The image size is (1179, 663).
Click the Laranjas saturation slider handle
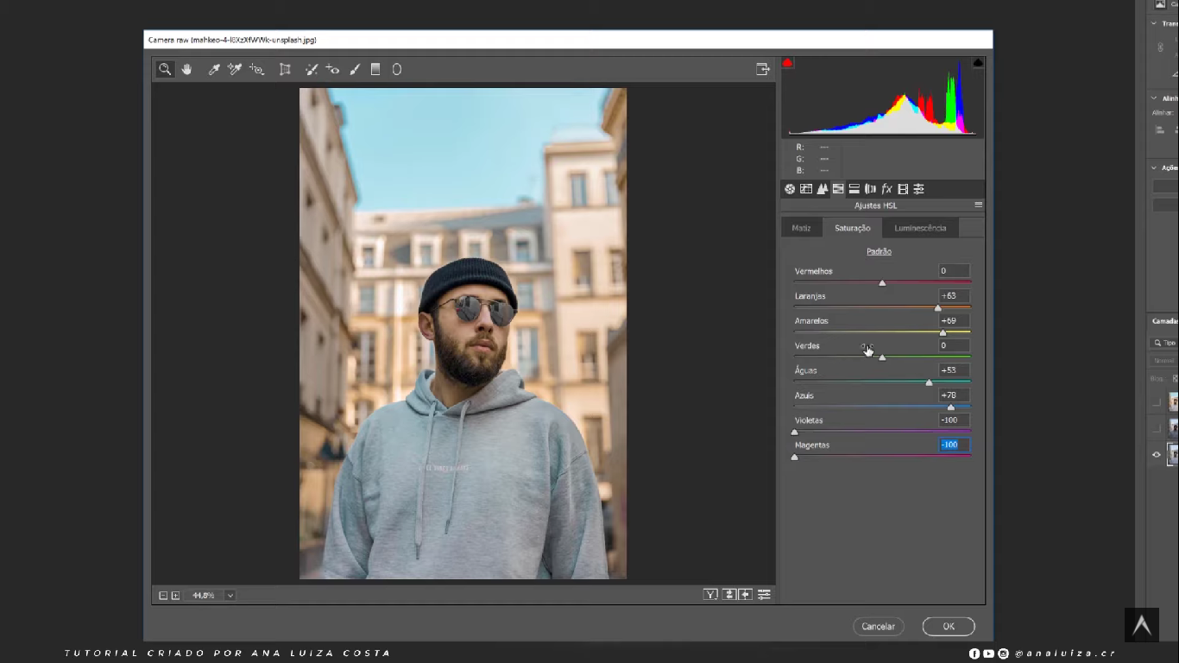tap(938, 308)
